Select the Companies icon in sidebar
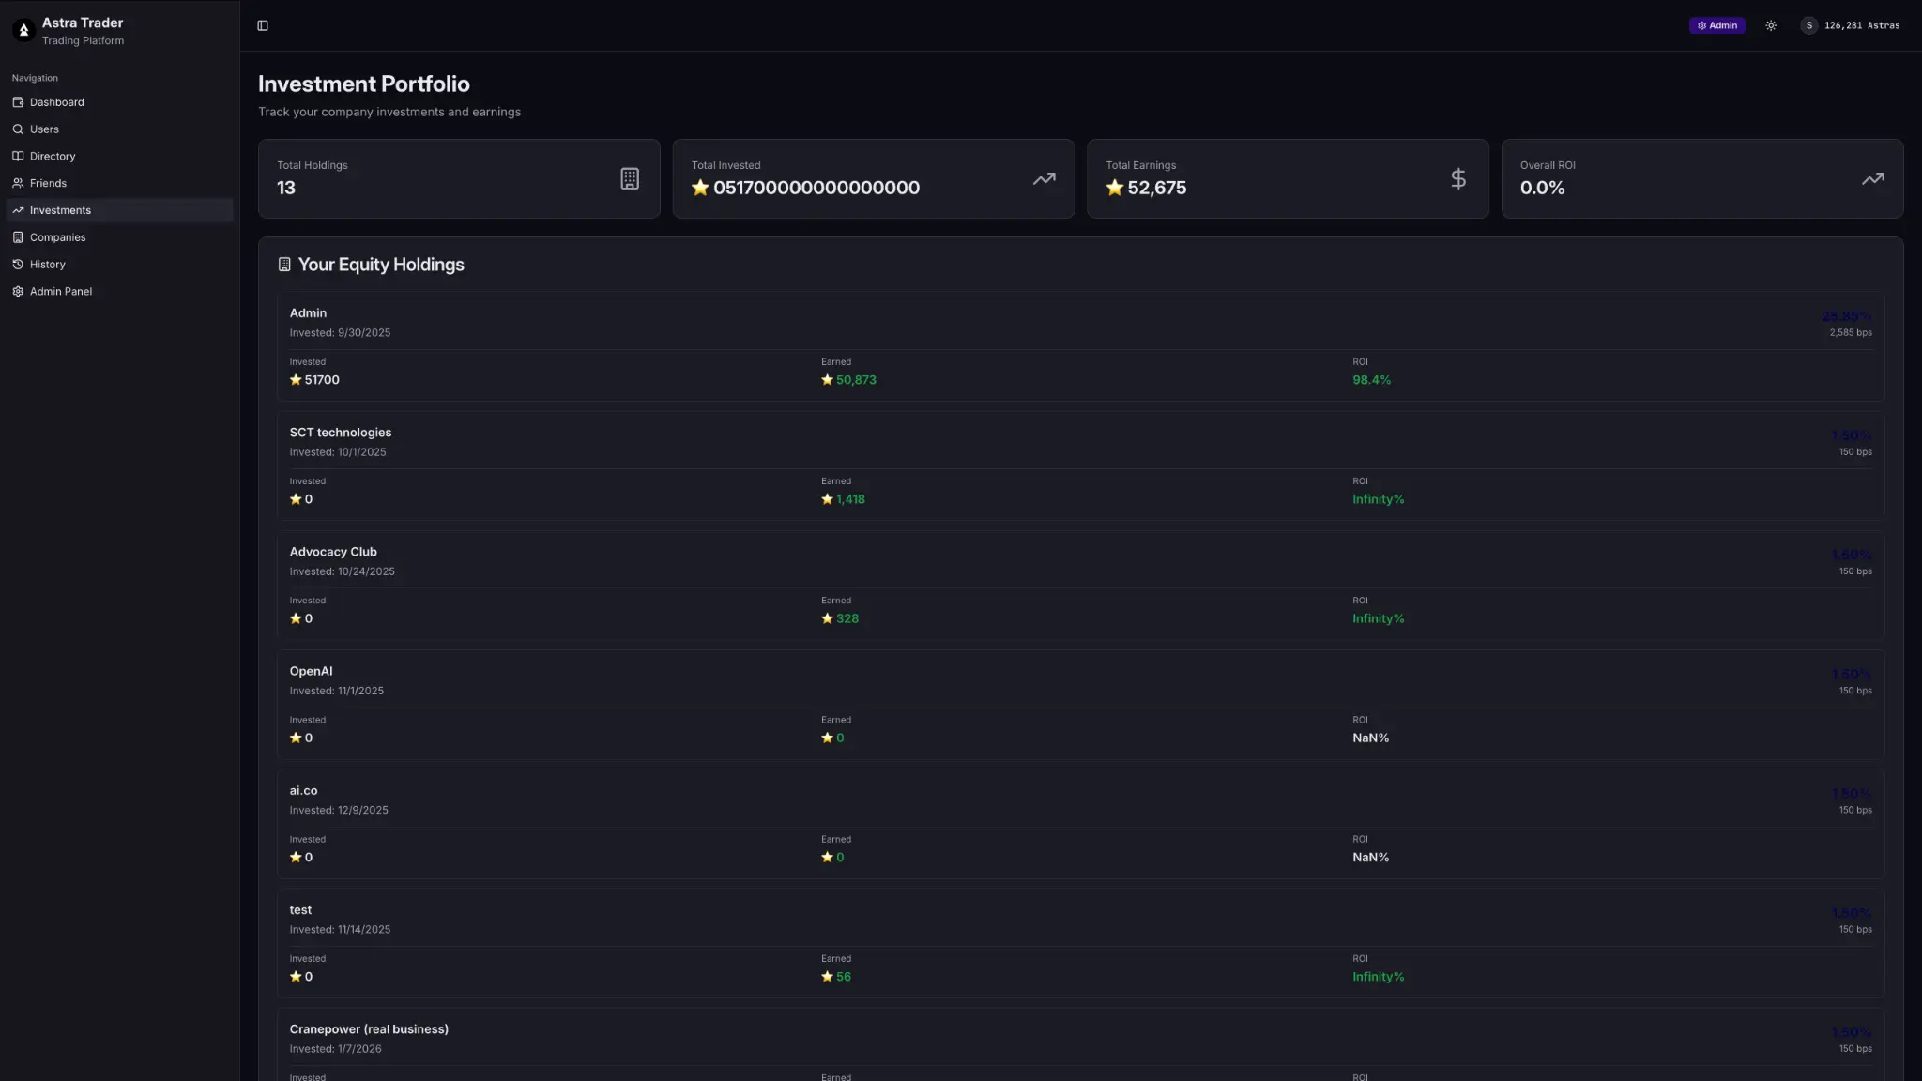This screenshot has width=1922, height=1081. 18,236
